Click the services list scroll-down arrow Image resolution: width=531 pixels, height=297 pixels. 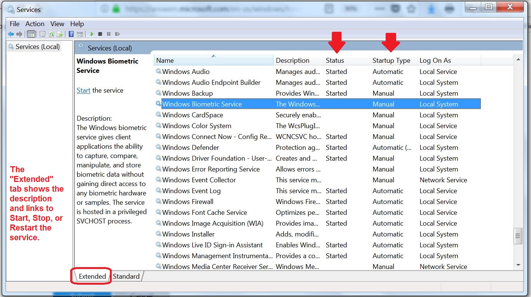coord(518,265)
